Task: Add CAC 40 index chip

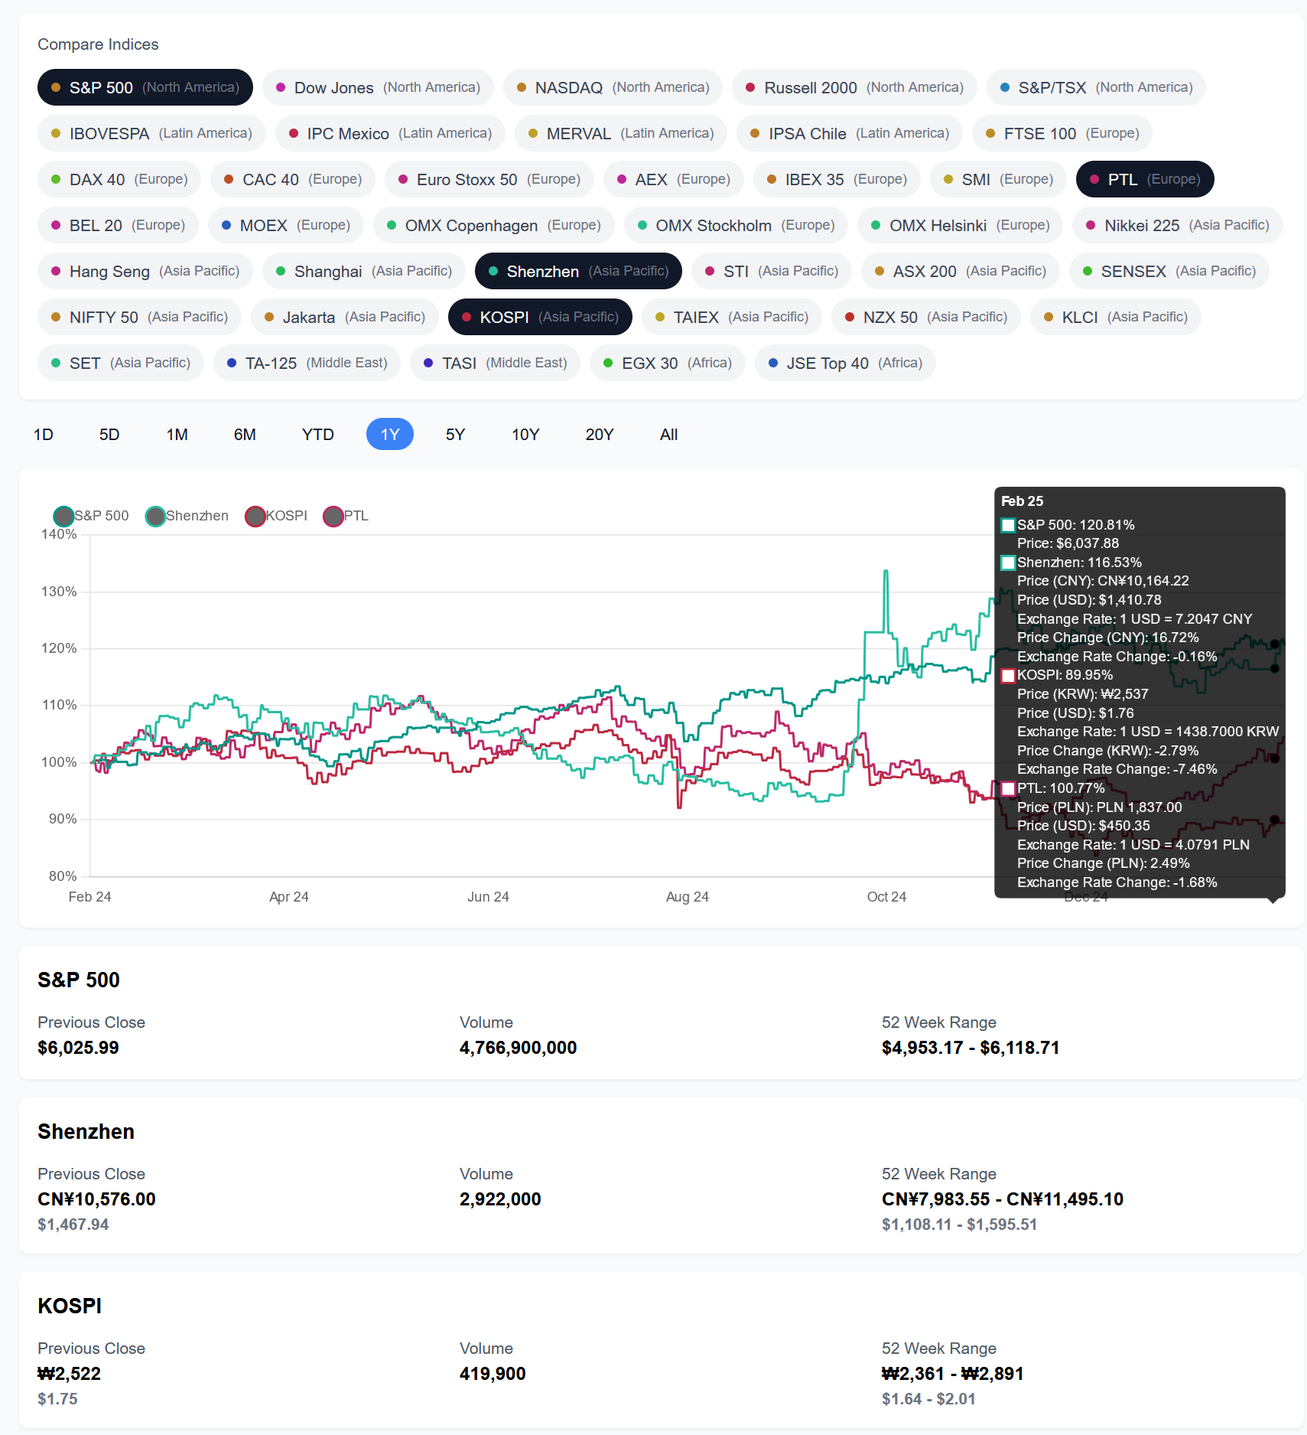Action: [x=293, y=179]
